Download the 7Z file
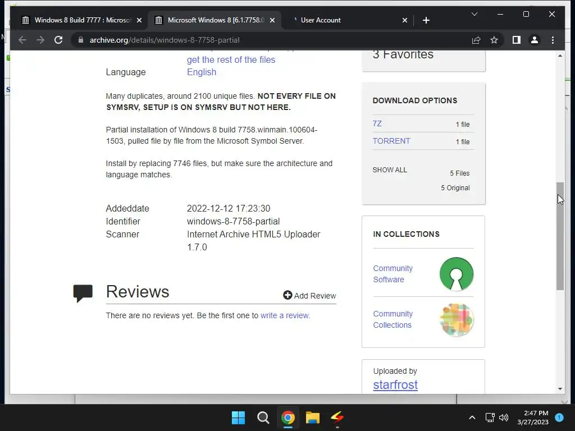Image resolution: width=575 pixels, height=431 pixels. 377,124
